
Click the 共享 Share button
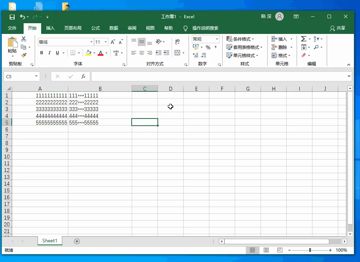337,28
